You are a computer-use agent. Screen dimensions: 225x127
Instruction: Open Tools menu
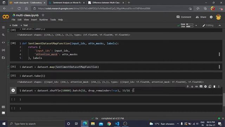53,20
